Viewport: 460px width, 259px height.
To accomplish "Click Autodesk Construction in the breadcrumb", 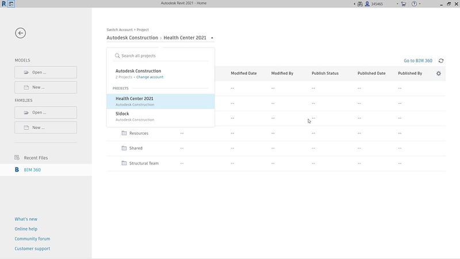I will pyautogui.click(x=132, y=37).
